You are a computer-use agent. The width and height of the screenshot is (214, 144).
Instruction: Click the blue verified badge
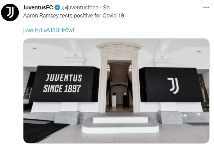point(57,7)
